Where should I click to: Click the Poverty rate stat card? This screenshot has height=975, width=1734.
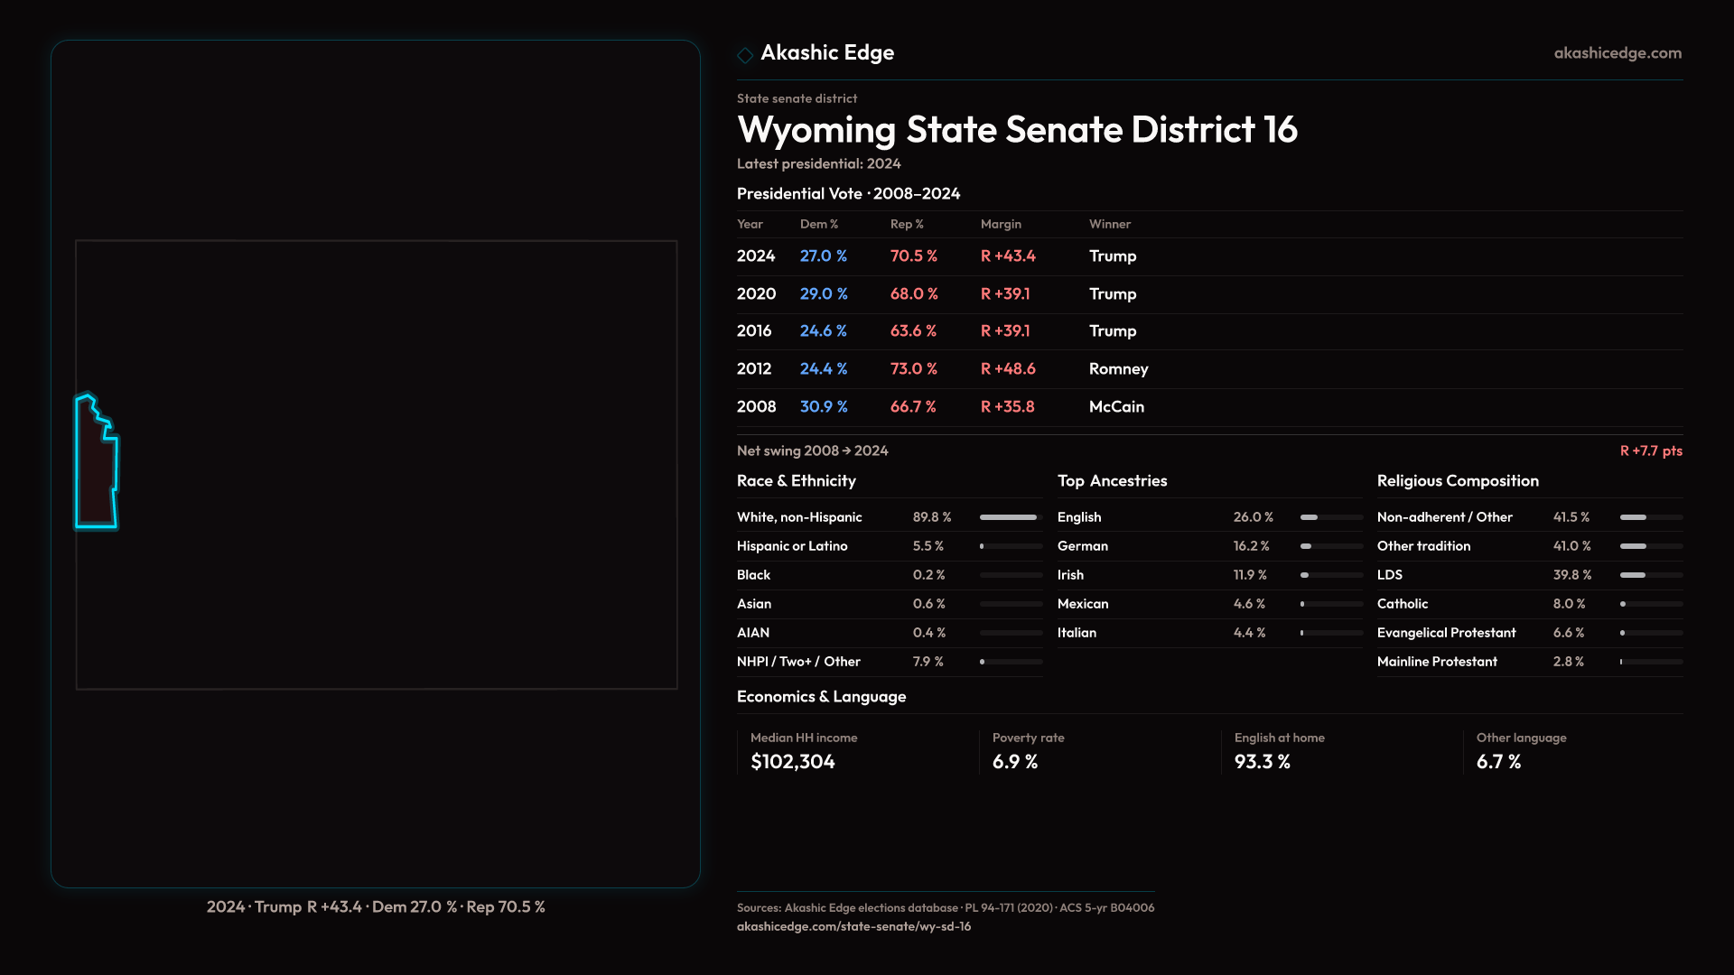point(1015,751)
